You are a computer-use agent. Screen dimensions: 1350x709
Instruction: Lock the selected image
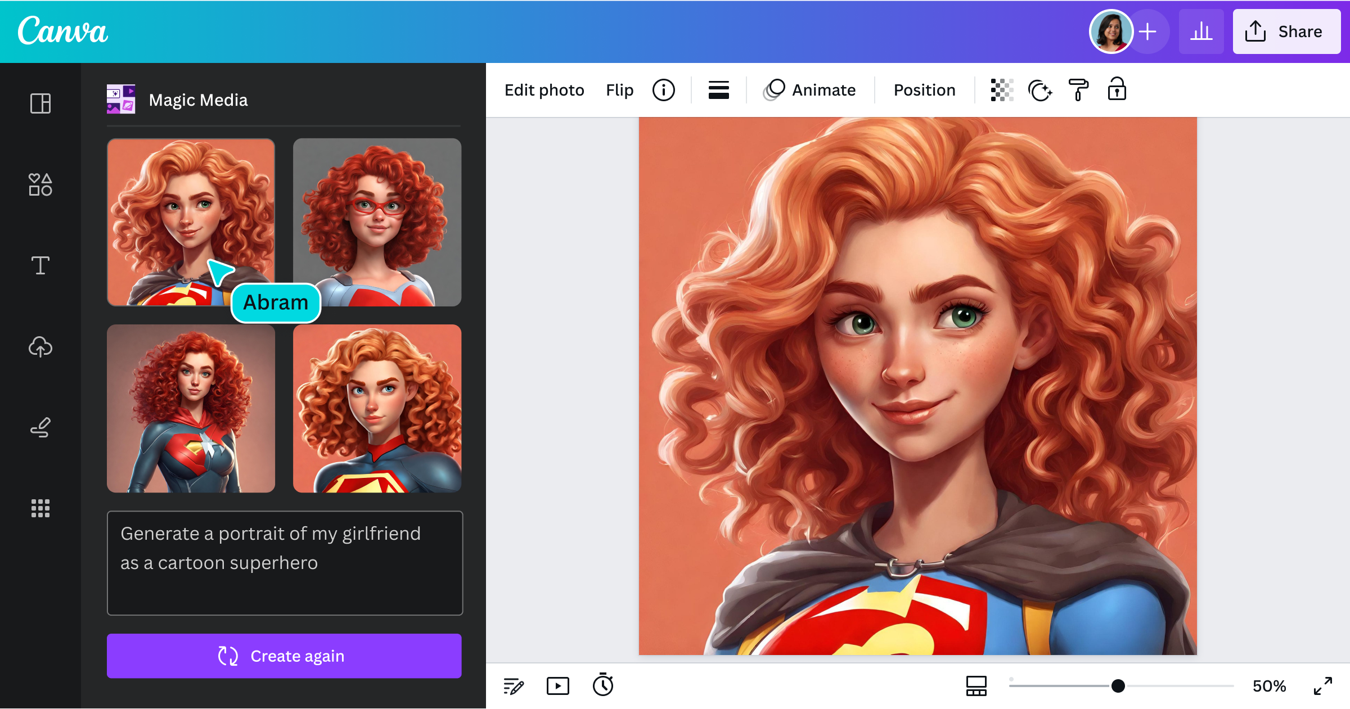click(1117, 89)
